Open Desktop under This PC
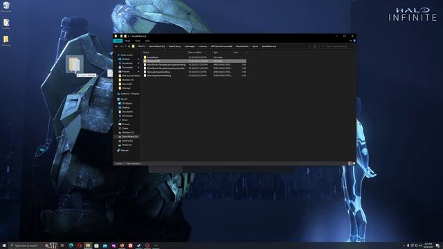This screenshot has width=443, height=249. pos(126,108)
